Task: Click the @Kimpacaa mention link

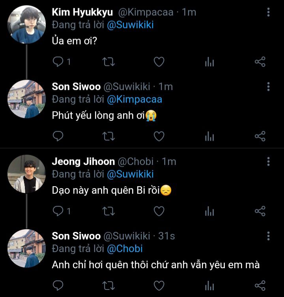Action: [x=135, y=99]
